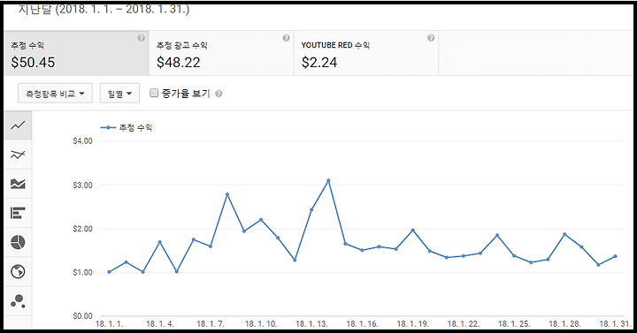The height and width of the screenshot is (333, 637).
Task: Select the 추정 수익 $50.45 tab
Action: 76,53
